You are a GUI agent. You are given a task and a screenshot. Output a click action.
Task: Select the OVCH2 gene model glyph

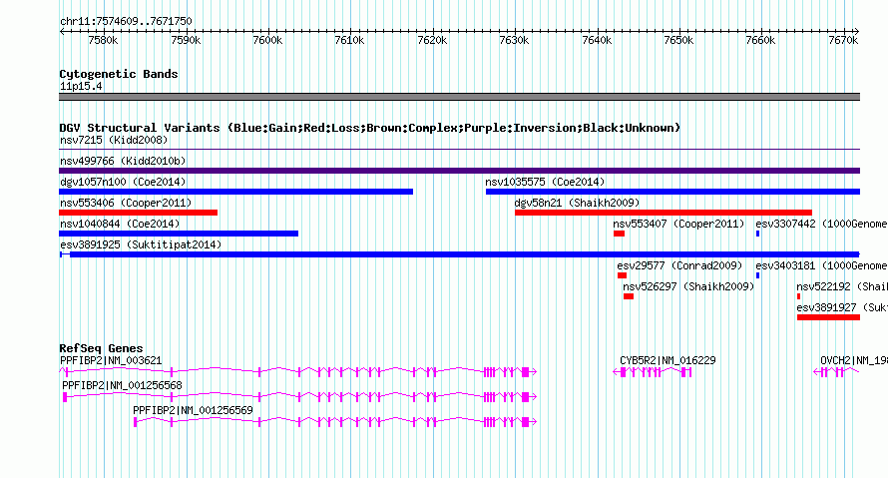tap(836, 372)
